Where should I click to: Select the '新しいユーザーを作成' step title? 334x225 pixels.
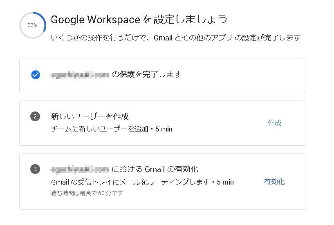click(90, 116)
